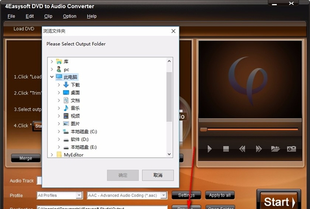Open the Edit menu

point(29,16)
